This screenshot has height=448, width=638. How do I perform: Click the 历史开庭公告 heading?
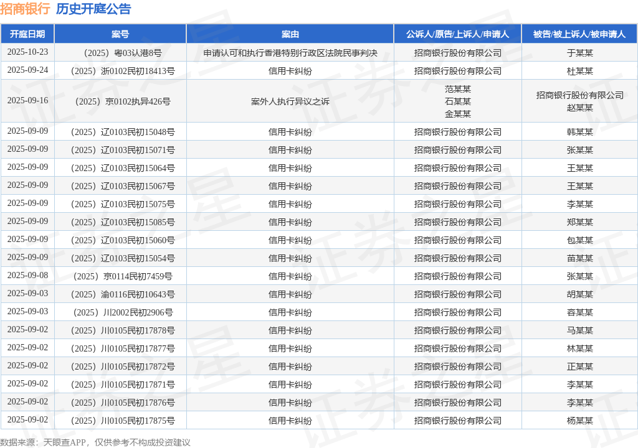click(x=93, y=9)
